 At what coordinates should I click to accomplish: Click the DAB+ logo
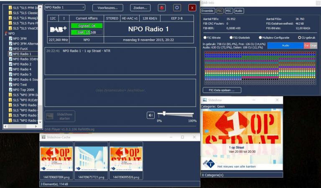[59, 29]
